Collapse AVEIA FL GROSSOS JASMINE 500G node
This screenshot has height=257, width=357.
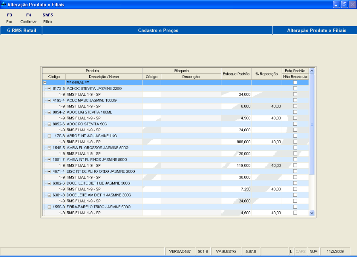coord(49,148)
